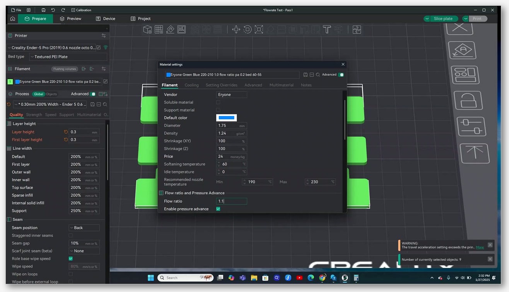Open Seam position Back dropdown
Screen dimensions: 509x292
pos(84,228)
